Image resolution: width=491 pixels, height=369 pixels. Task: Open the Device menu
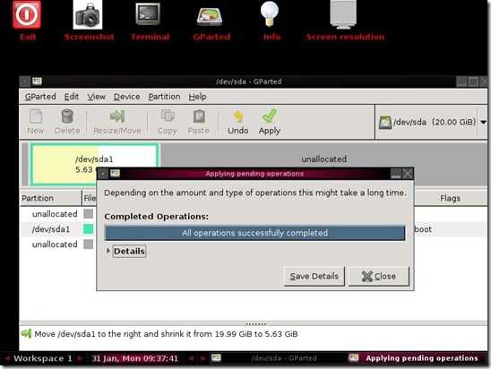126,97
